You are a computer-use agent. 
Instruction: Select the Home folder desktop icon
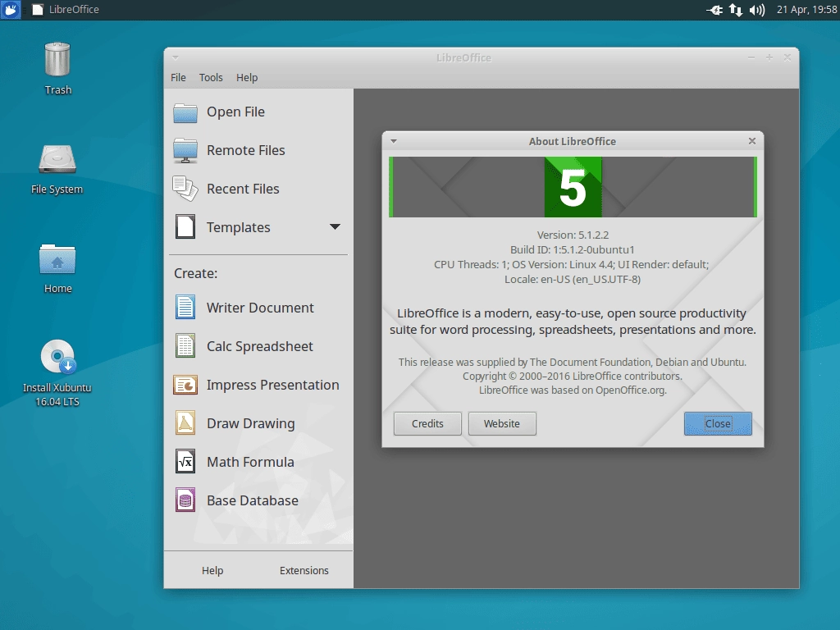coord(57,259)
